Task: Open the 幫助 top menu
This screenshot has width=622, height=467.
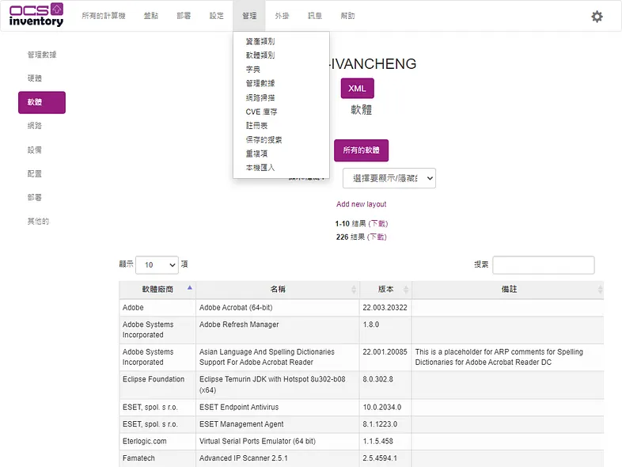Action: coord(347,16)
